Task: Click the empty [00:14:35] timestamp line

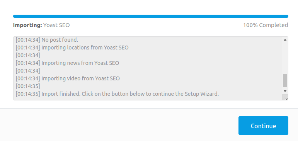Action: (x=28, y=86)
